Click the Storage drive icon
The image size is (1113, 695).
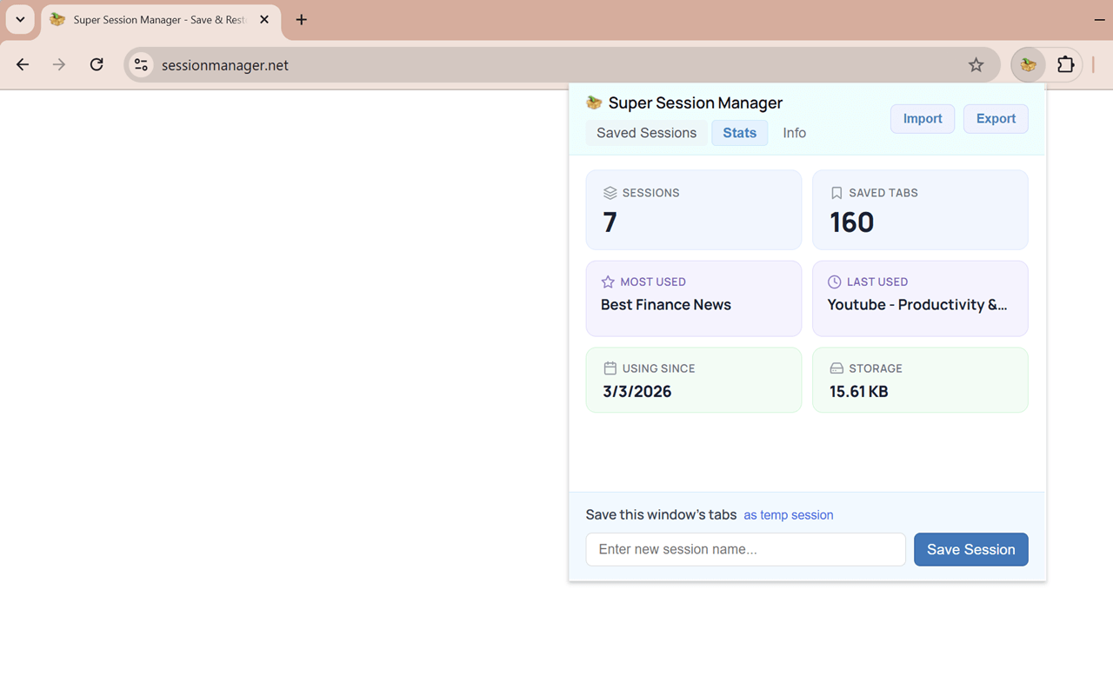[836, 368]
